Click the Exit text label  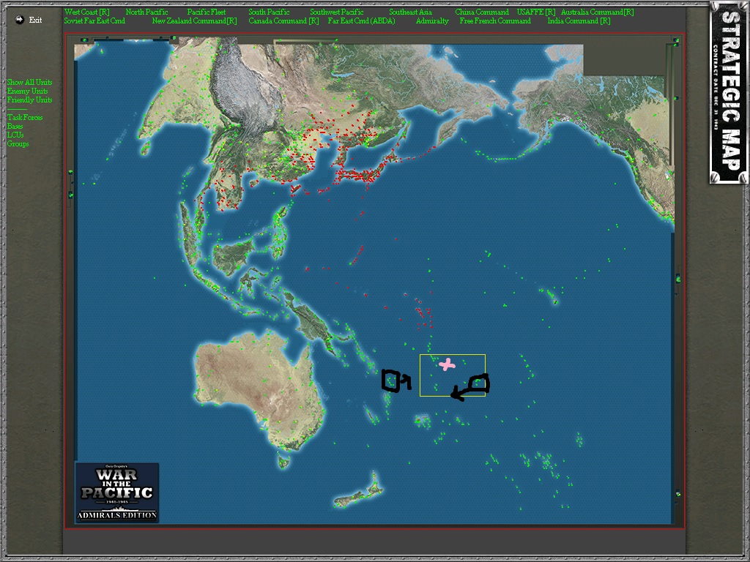pyautogui.click(x=35, y=20)
